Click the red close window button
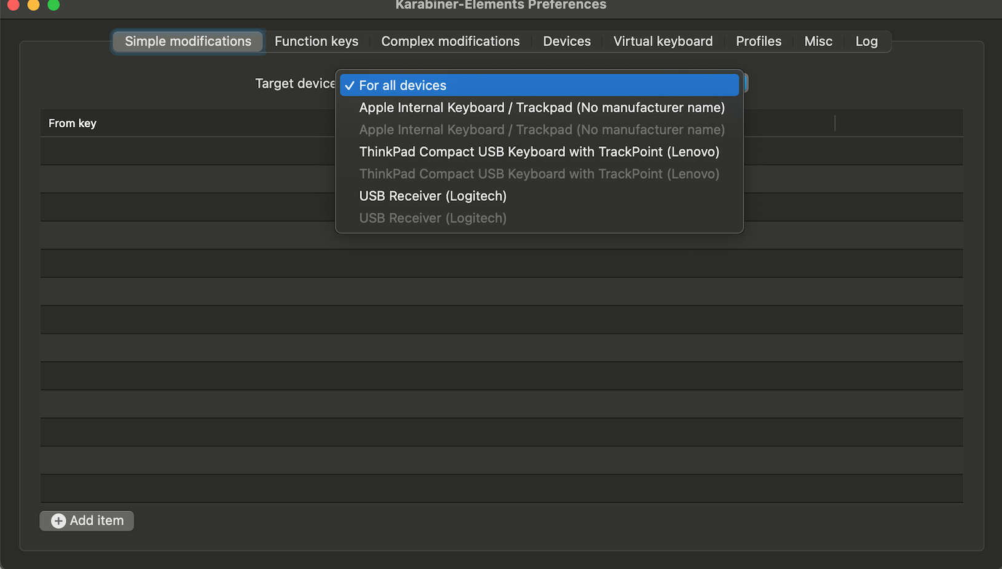The width and height of the screenshot is (1002, 569). (x=13, y=4)
